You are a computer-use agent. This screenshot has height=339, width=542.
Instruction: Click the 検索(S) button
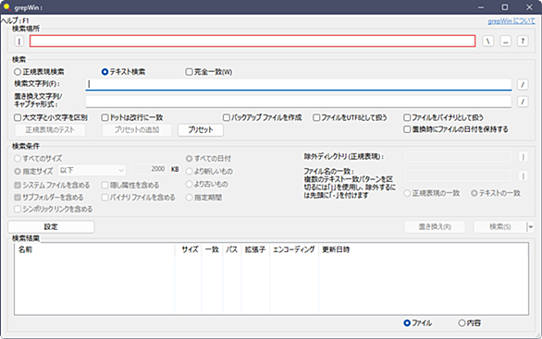pyautogui.click(x=499, y=227)
